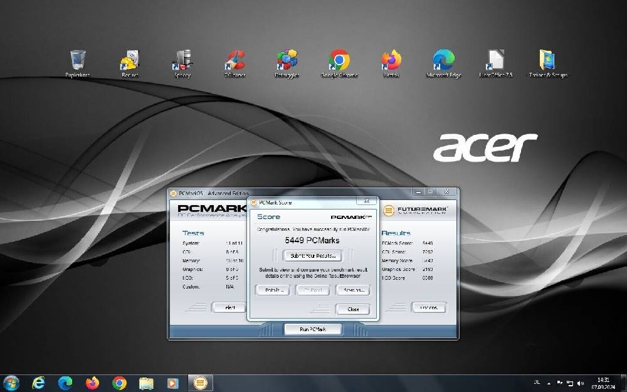Open Defraggler desktop shortcut
The image size is (627, 392).
click(x=287, y=63)
